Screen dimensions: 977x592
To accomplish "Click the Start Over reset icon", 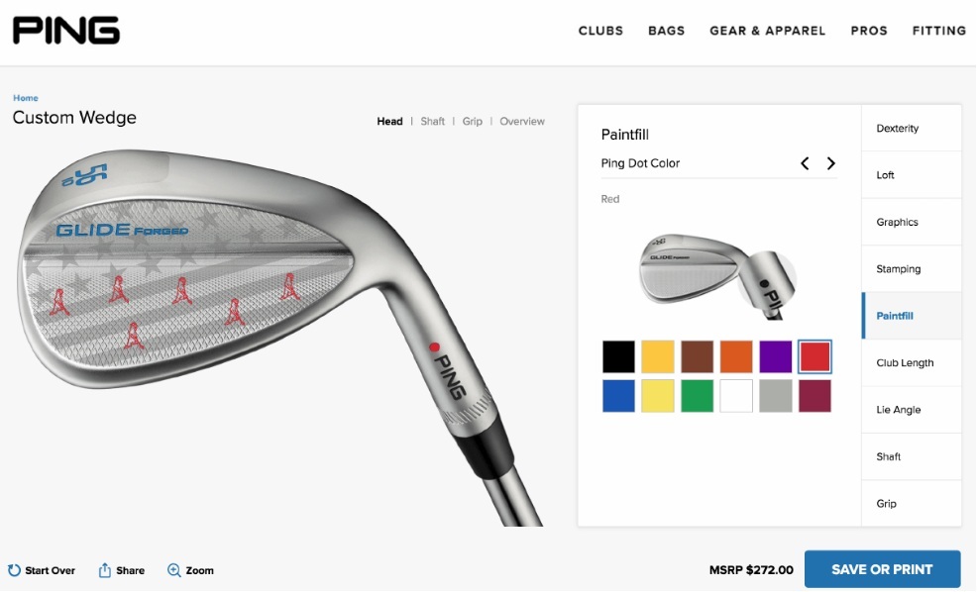I will click(x=14, y=570).
